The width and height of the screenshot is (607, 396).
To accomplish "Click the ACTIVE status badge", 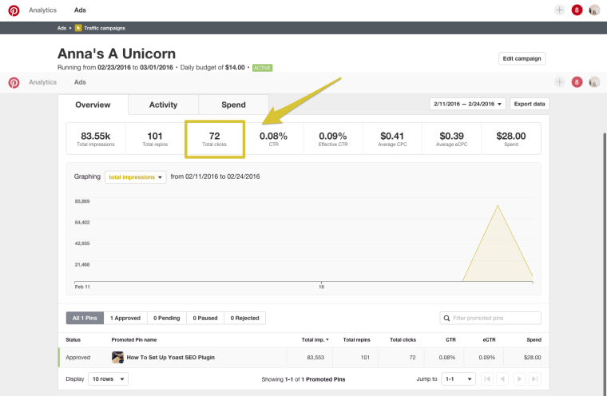I will point(263,68).
